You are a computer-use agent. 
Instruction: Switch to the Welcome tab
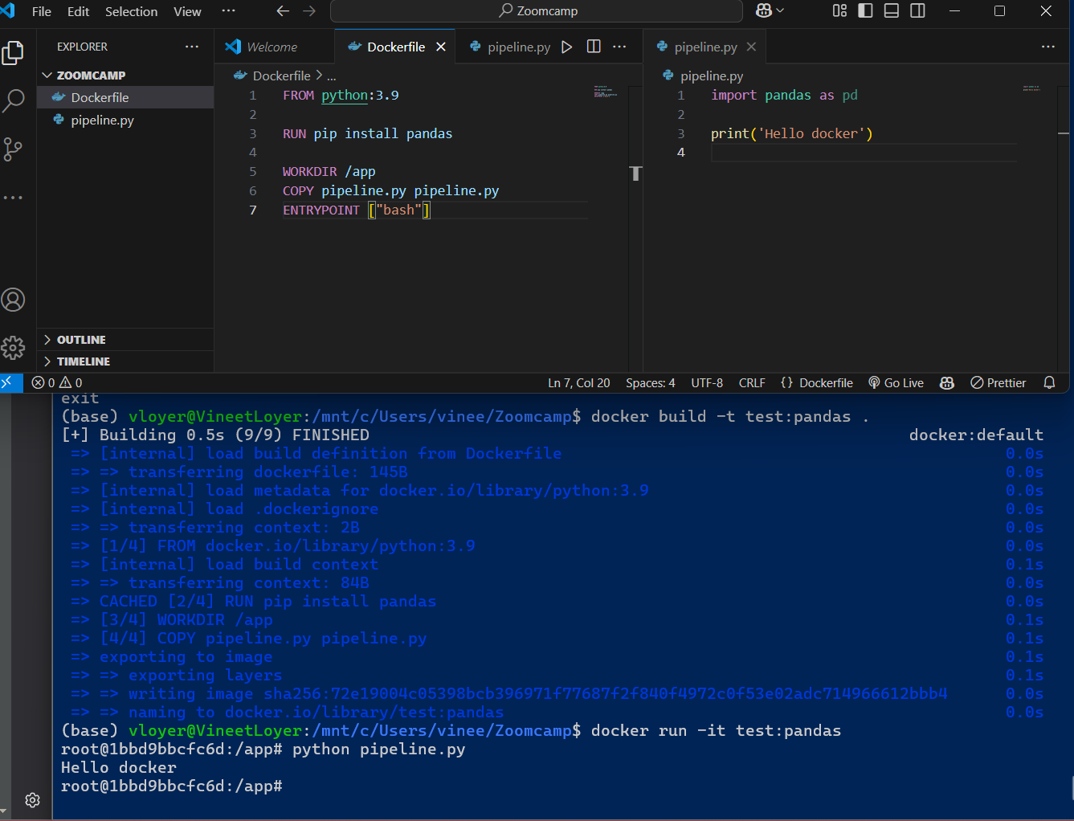point(272,47)
